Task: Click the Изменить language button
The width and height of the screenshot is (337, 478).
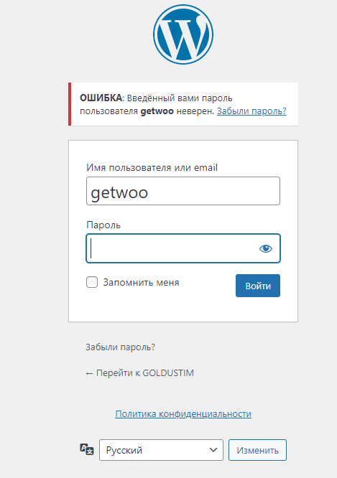Action: pos(258,450)
